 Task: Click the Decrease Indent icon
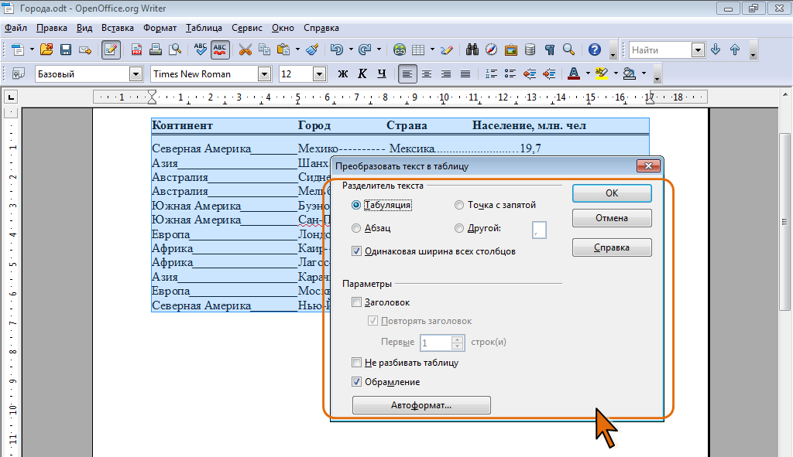[x=530, y=74]
